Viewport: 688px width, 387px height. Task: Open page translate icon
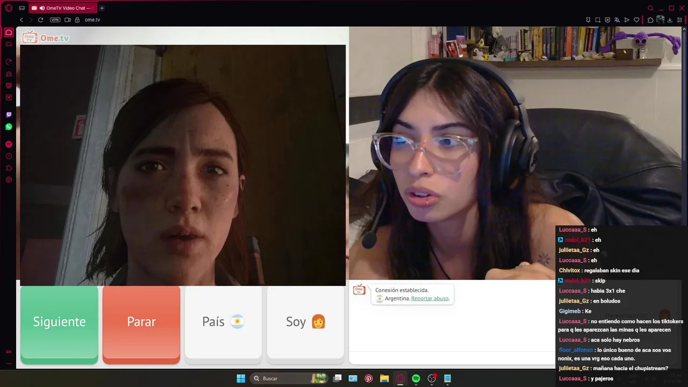click(x=617, y=20)
